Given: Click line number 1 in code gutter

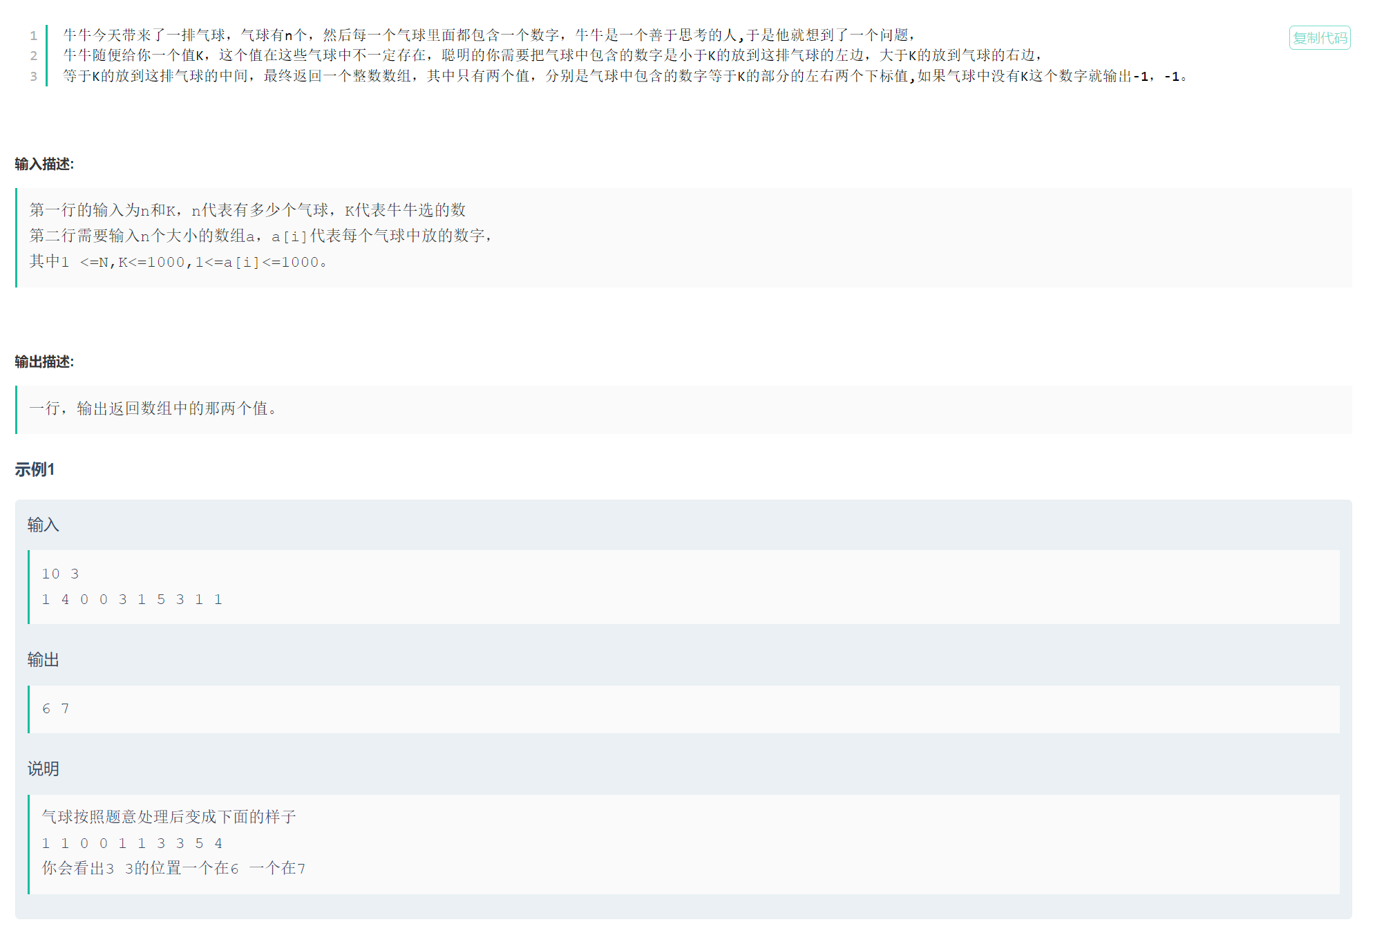Looking at the screenshot, I should point(33,35).
